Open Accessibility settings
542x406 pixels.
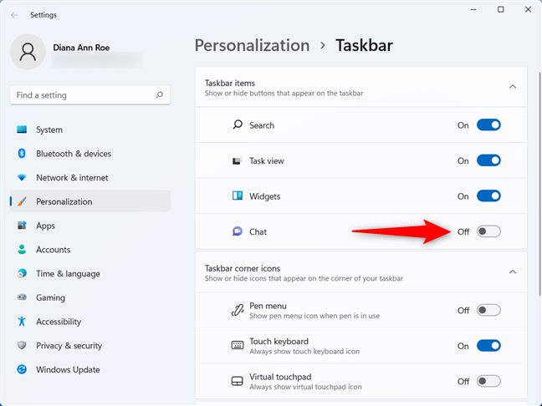click(90, 322)
